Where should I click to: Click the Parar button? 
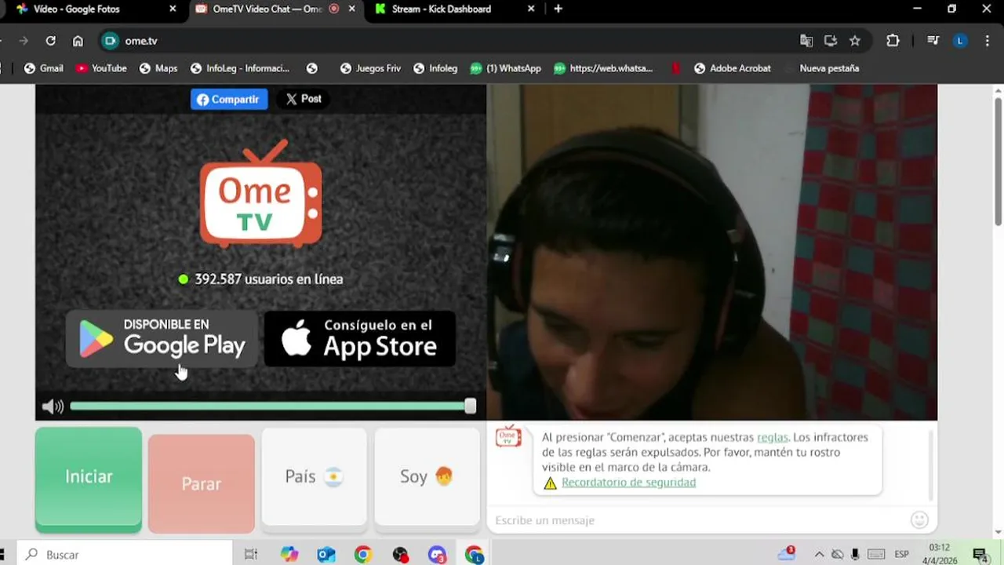202,483
